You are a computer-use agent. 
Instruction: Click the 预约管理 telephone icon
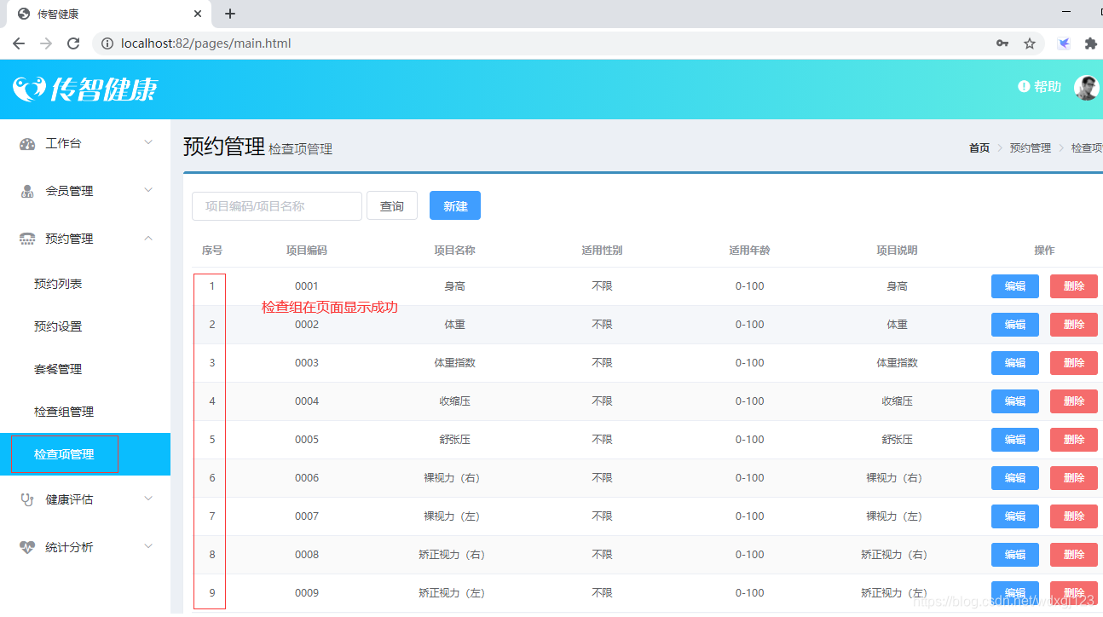27,239
